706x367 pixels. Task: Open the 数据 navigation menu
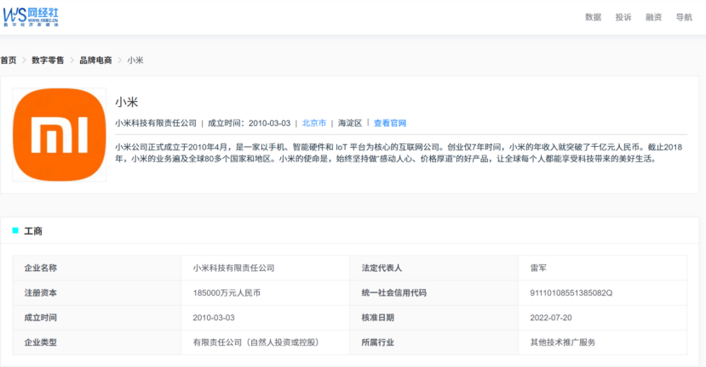(x=593, y=17)
